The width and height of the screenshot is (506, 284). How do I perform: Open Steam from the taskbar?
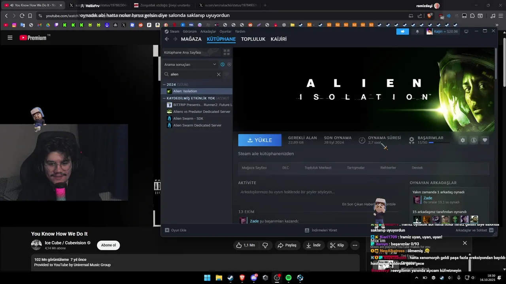coord(230,278)
